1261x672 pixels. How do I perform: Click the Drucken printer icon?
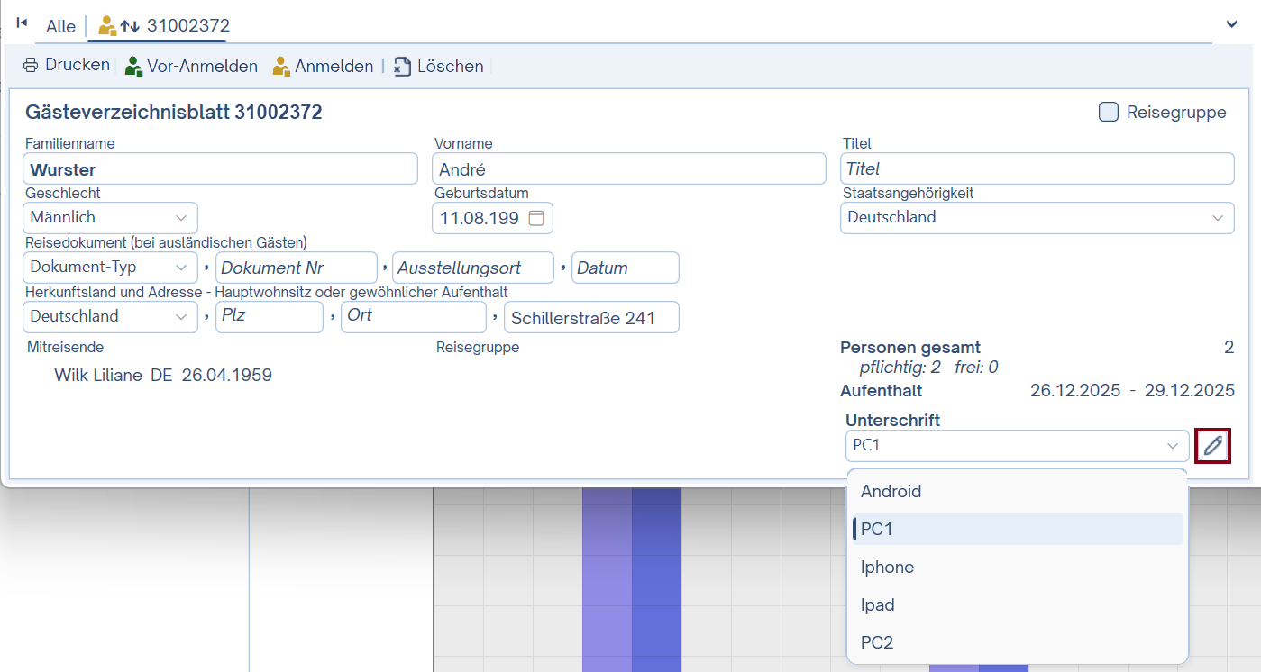pyautogui.click(x=31, y=66)
